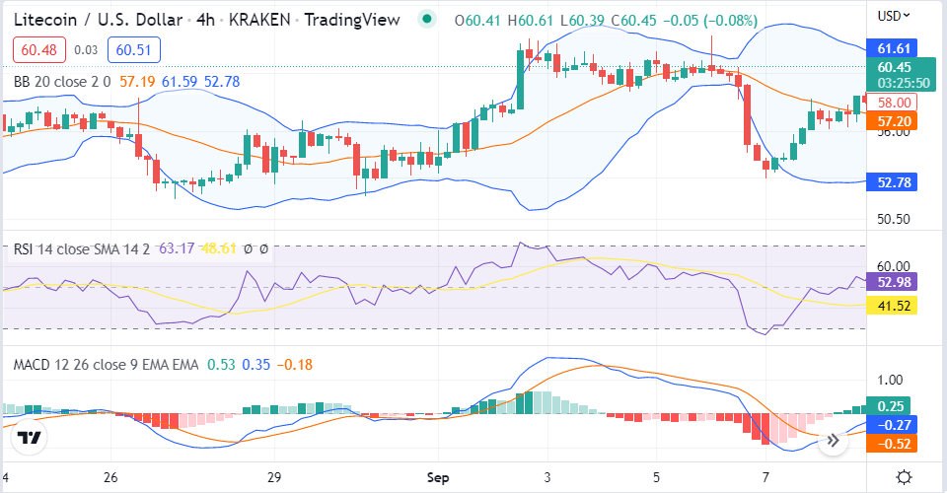The image size is (947, 493).
Task: Click the blue 60.51 buy price box
Action: [x=136, y=49]
